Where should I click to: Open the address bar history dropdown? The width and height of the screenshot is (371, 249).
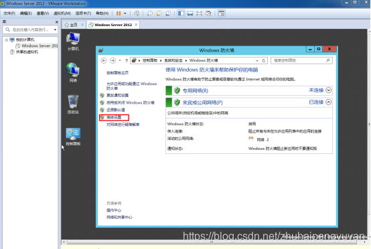pos(257,61)
